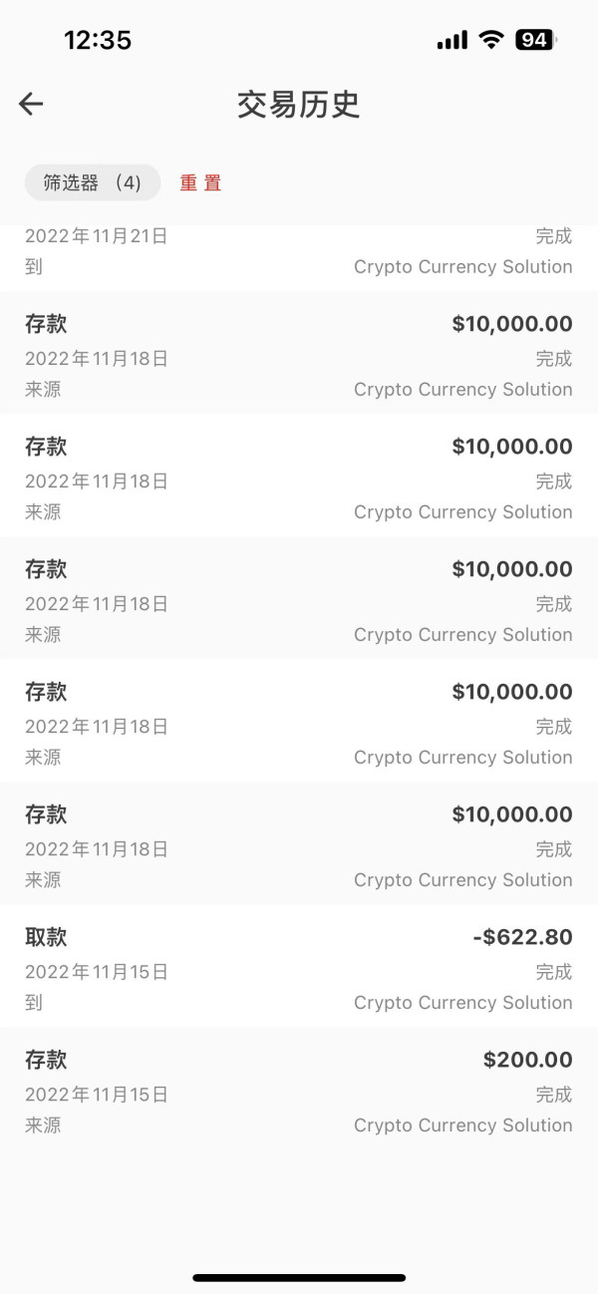598x1294 pixels.
Task: Open the $10,000.00 deposit just above the withdrawal
Action: [x=299, y=846]
